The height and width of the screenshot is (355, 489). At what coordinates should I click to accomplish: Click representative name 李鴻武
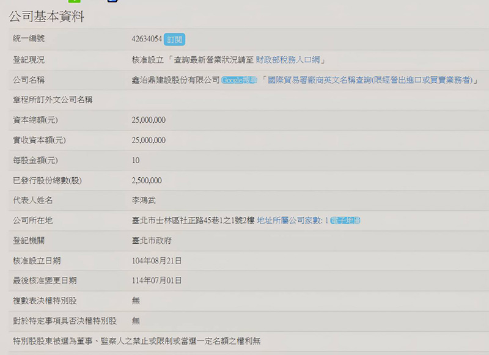coord(144,200)
